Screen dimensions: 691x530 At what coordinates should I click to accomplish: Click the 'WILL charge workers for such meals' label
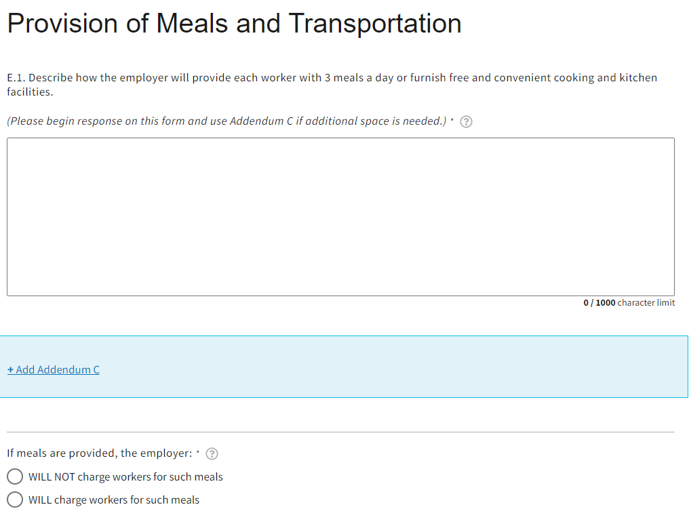114,500
